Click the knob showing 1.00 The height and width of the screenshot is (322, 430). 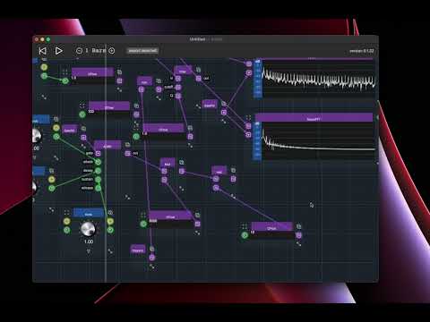[x=88, y=229]
